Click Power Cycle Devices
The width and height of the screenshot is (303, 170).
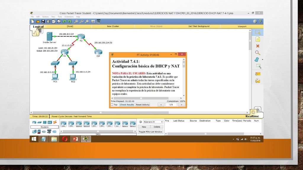coord(62,116)
